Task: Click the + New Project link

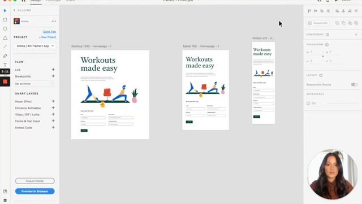Action: coord(48,37)
